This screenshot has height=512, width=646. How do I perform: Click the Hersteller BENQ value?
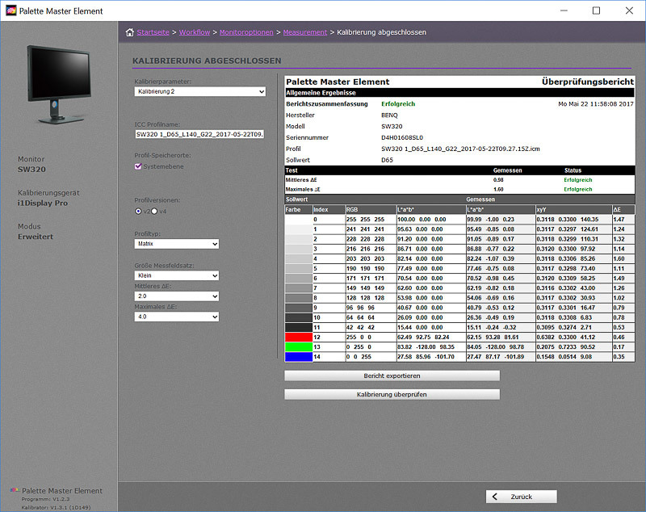click(389, 115)
